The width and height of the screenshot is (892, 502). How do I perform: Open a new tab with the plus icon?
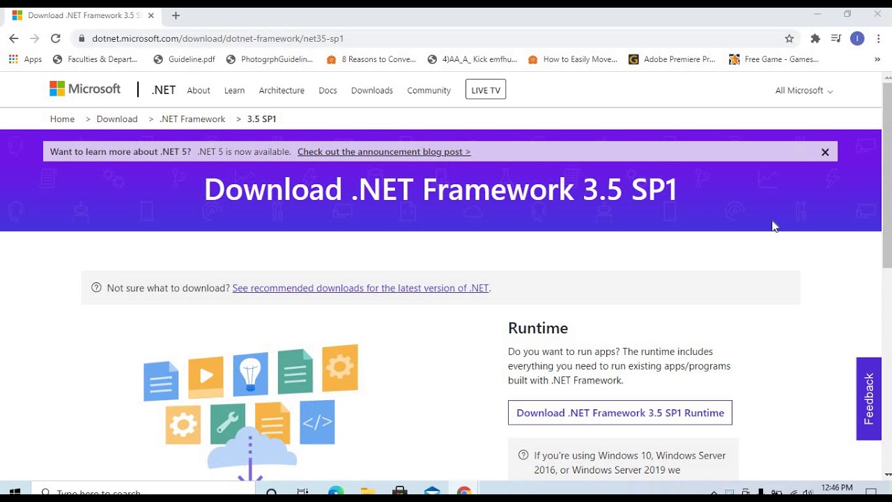[176, 15]
